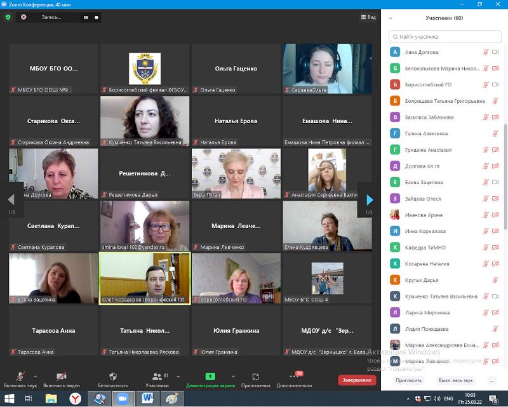Viewport: 508px width, 407px height.
Task: Stop the recording in top bar
Action: (97, 17)
